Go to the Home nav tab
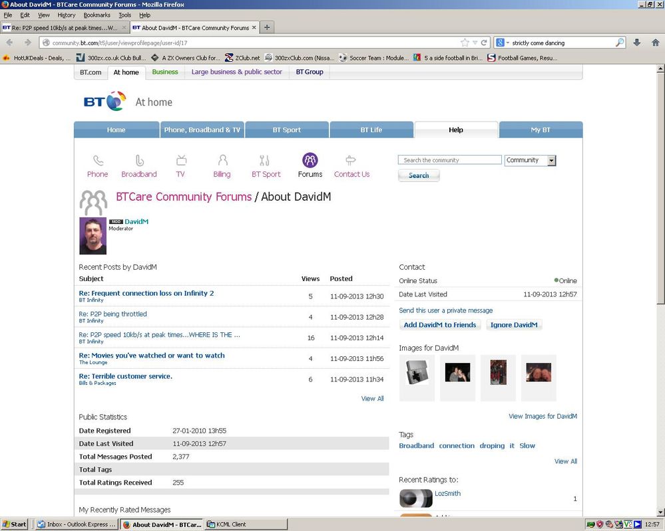 pyautogui.click(x=116, y=130)
